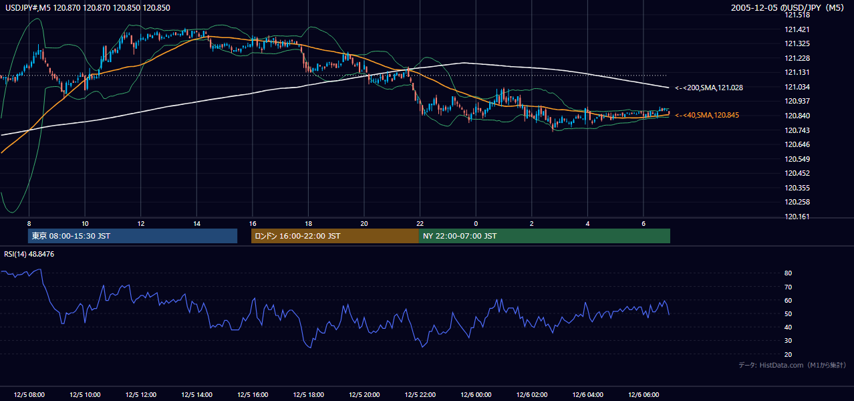Click RSI level 60 on the scale

click(789, 300)
